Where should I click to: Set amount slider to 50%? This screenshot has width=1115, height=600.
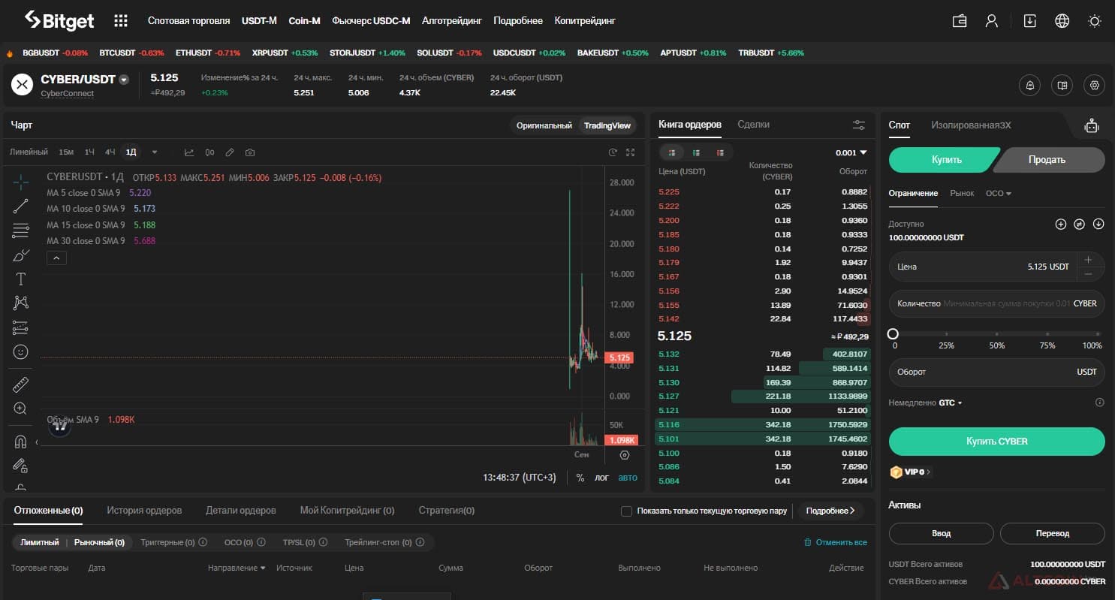(x=996, y=334)
